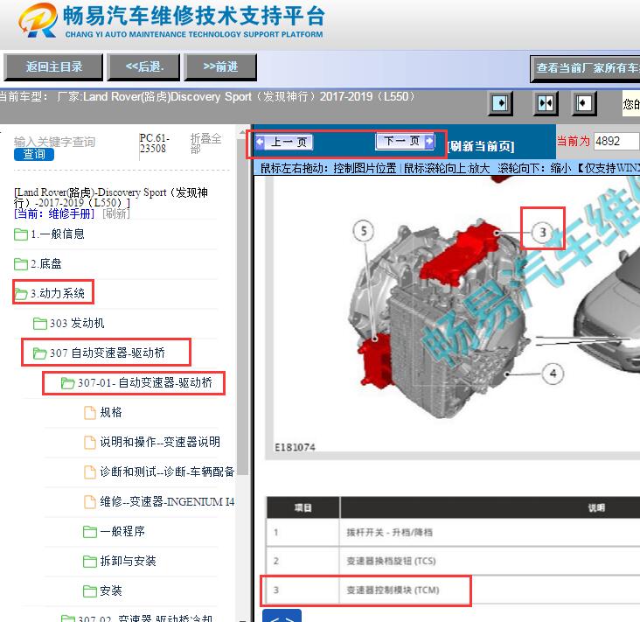
Task: Click 折叠全部 to collapse all
Action: tap(205, 143)
